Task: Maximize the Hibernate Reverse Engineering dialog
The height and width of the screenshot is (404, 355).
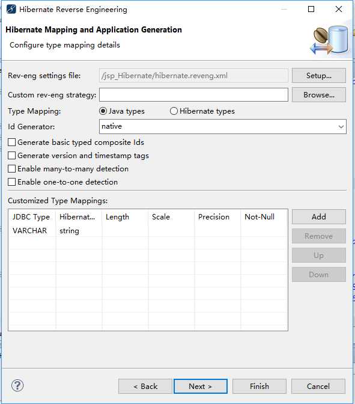Action: [x=311, y=9]
